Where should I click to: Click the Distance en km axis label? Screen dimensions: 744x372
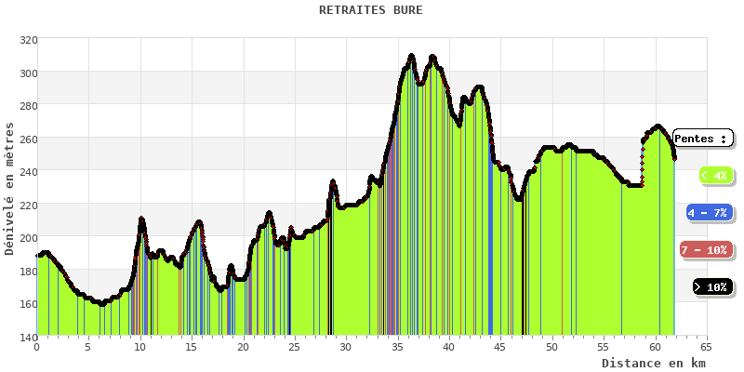[653, 363]
